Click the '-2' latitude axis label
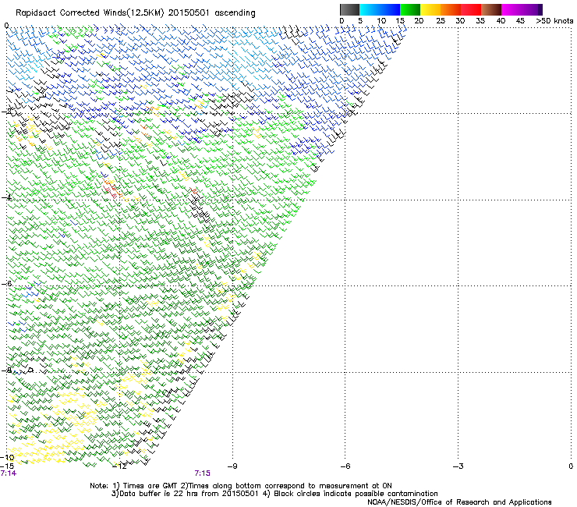Viewport: 577px width, 507px height. point(6,112)
